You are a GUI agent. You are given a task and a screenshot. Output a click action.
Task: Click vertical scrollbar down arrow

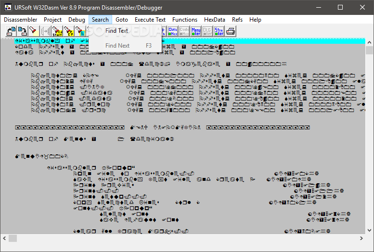point(369,230)
